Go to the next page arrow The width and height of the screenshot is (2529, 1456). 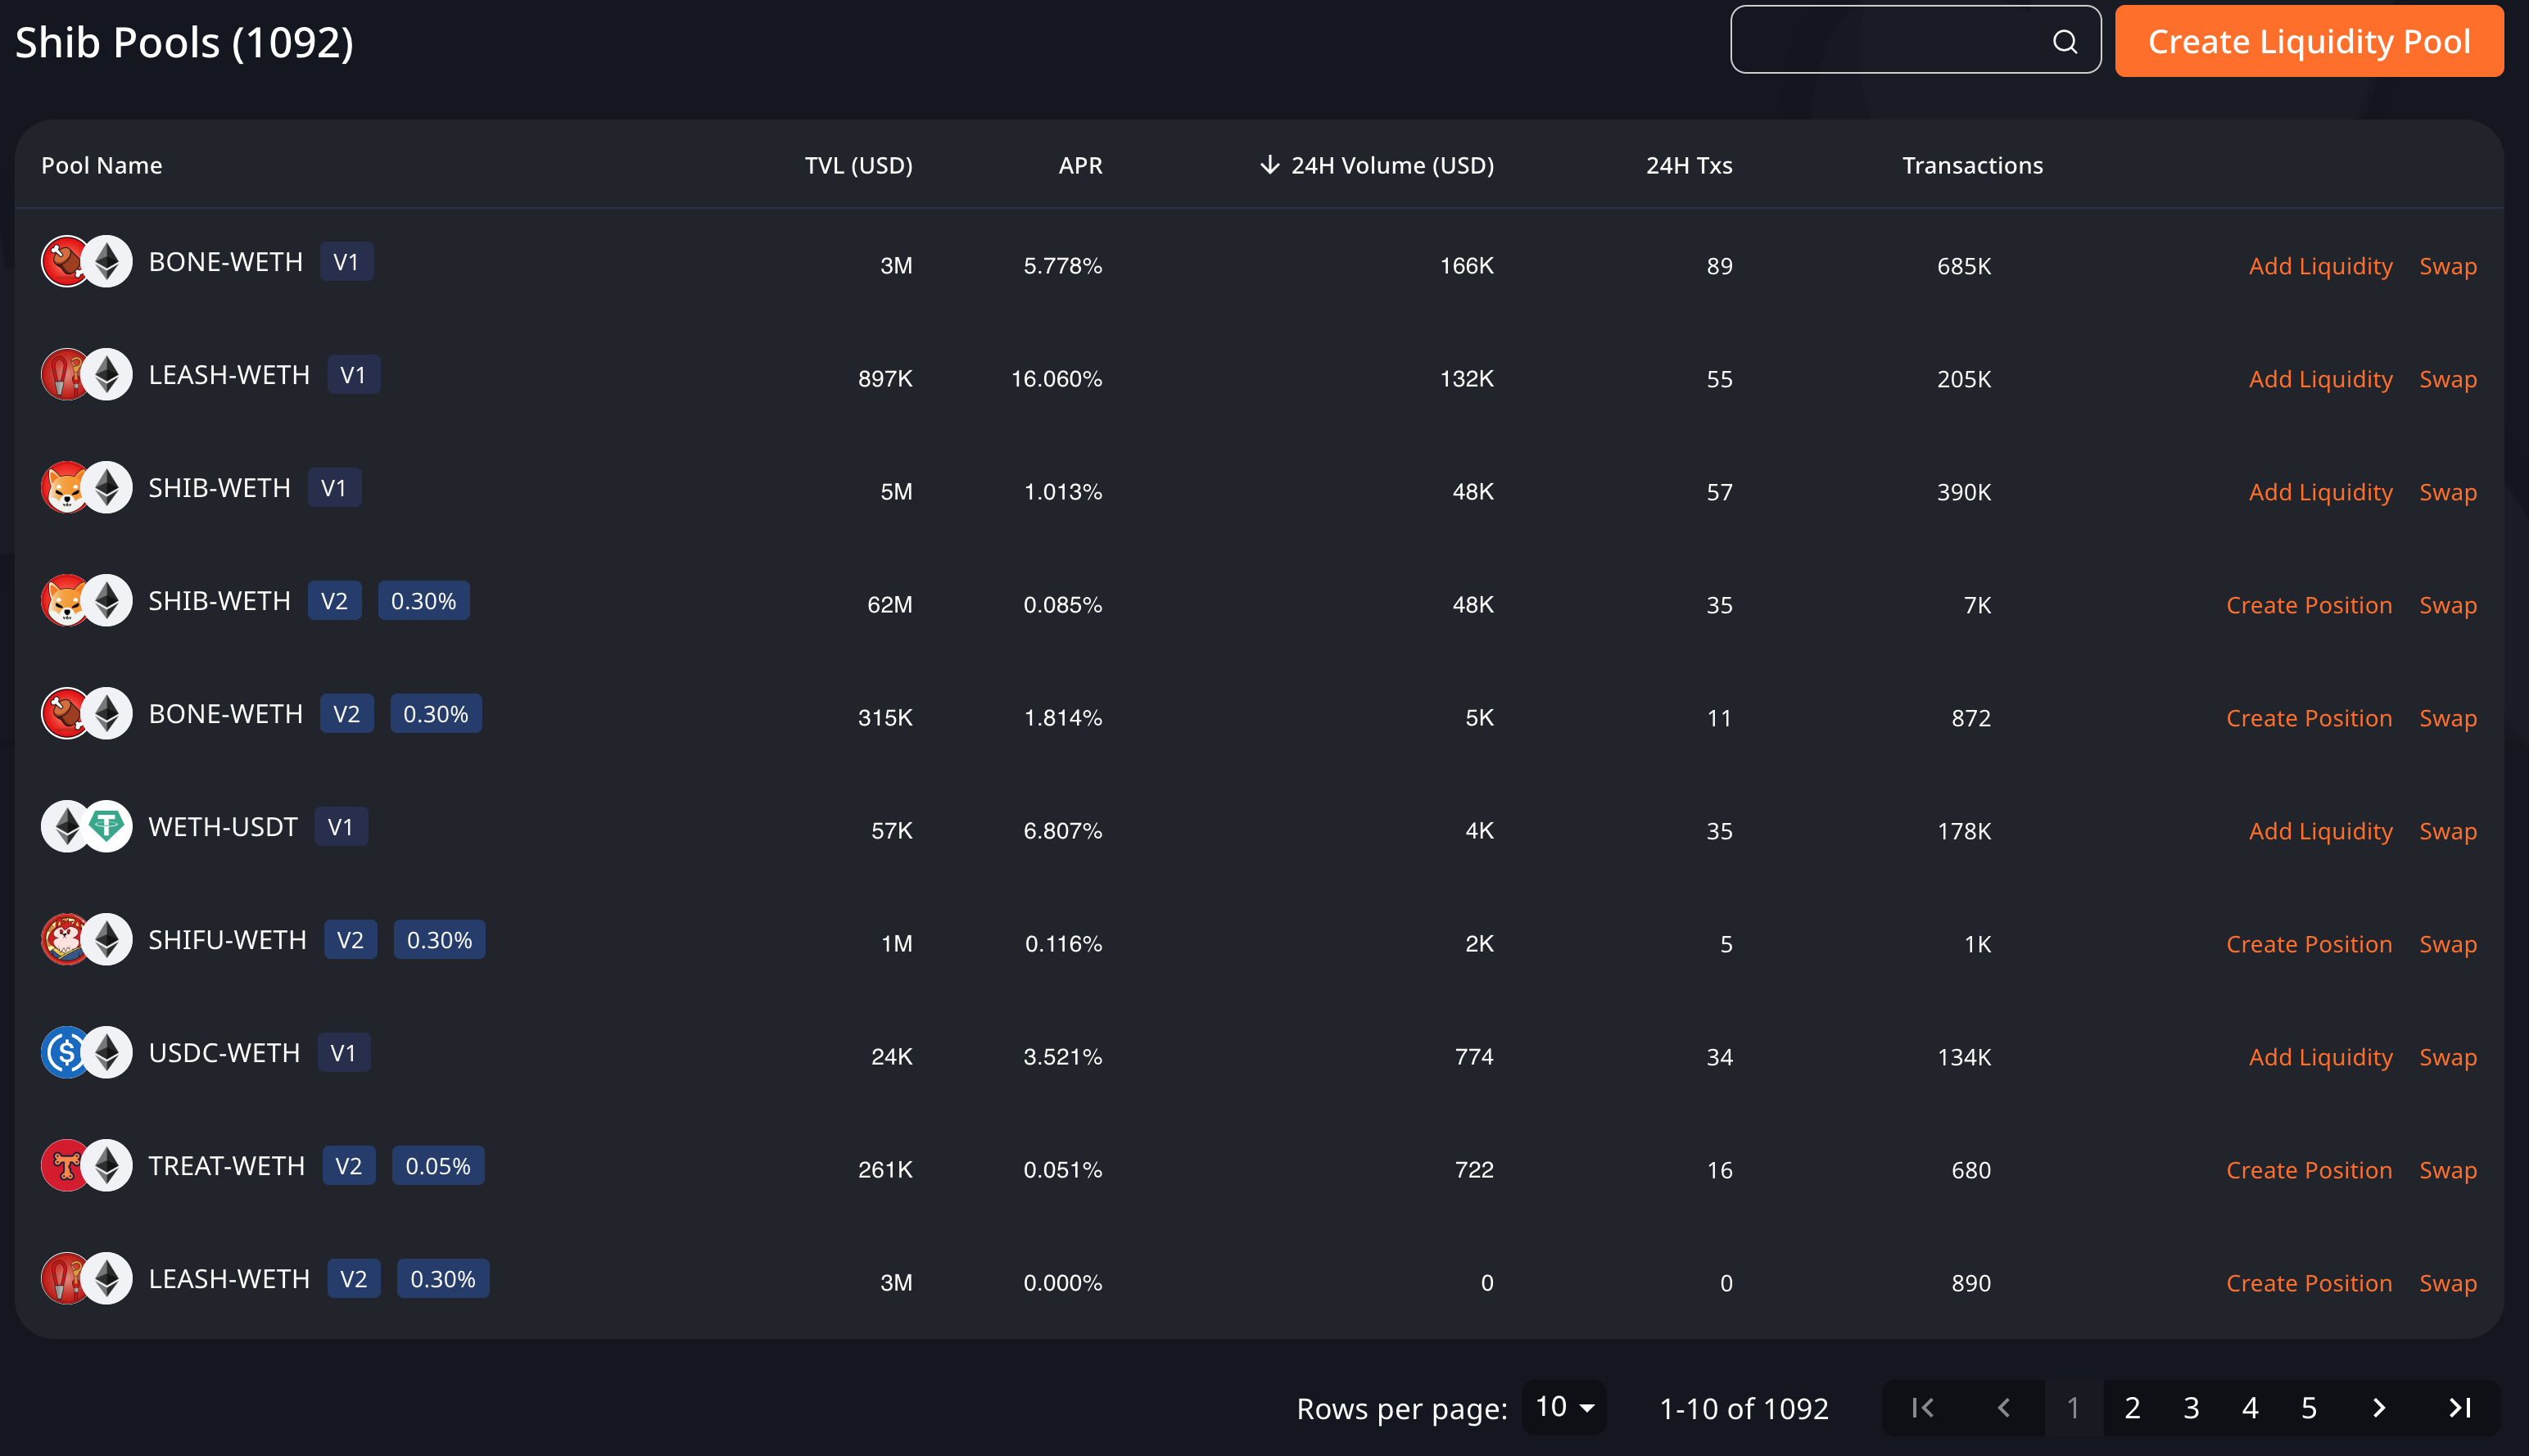[2379, 1408]
